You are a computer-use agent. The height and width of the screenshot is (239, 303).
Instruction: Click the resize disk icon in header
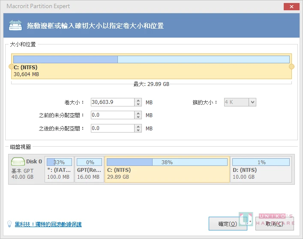15,26
